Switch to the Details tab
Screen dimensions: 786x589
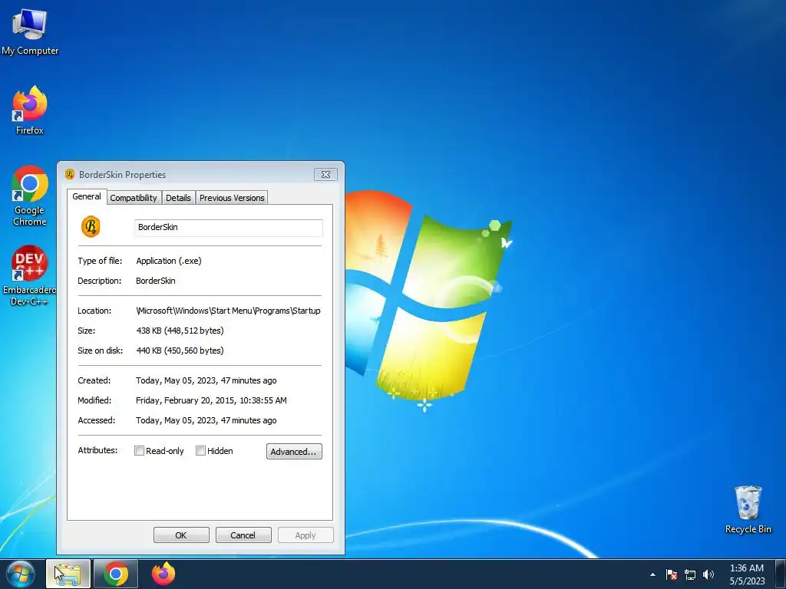click(x=178, y=198)
